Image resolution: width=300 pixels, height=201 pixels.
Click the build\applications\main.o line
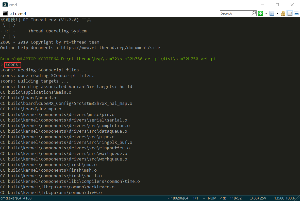click(36, 92)
